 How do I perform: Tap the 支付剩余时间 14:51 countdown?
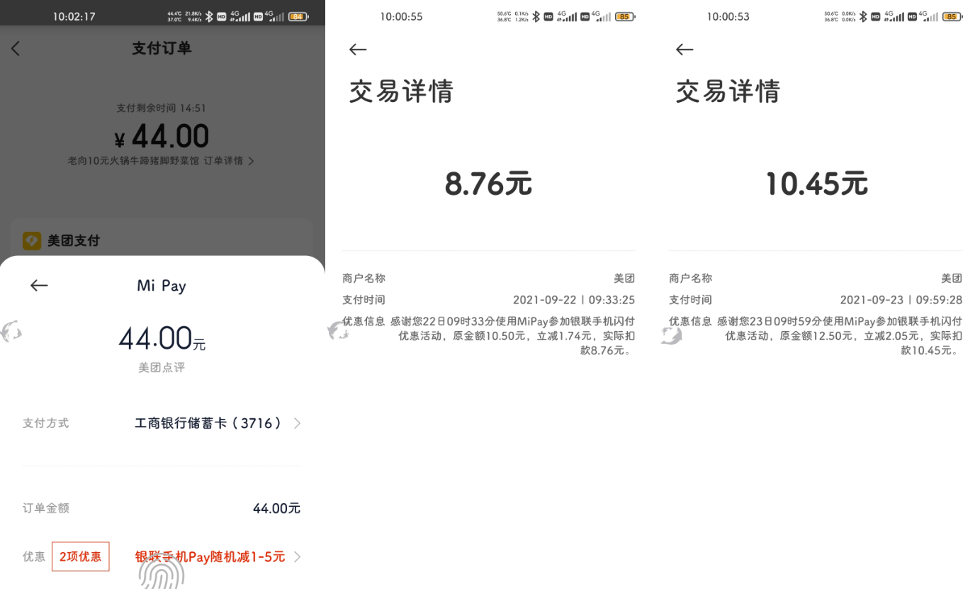pos(162,108)
